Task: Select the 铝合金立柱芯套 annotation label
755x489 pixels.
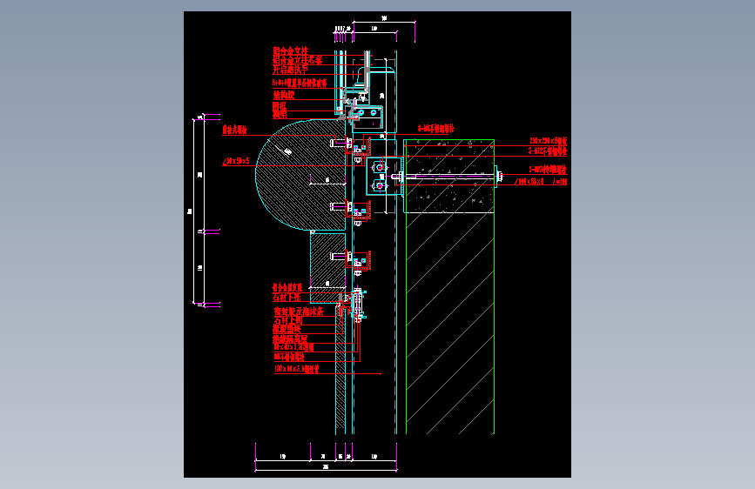Action: (298, 60)
